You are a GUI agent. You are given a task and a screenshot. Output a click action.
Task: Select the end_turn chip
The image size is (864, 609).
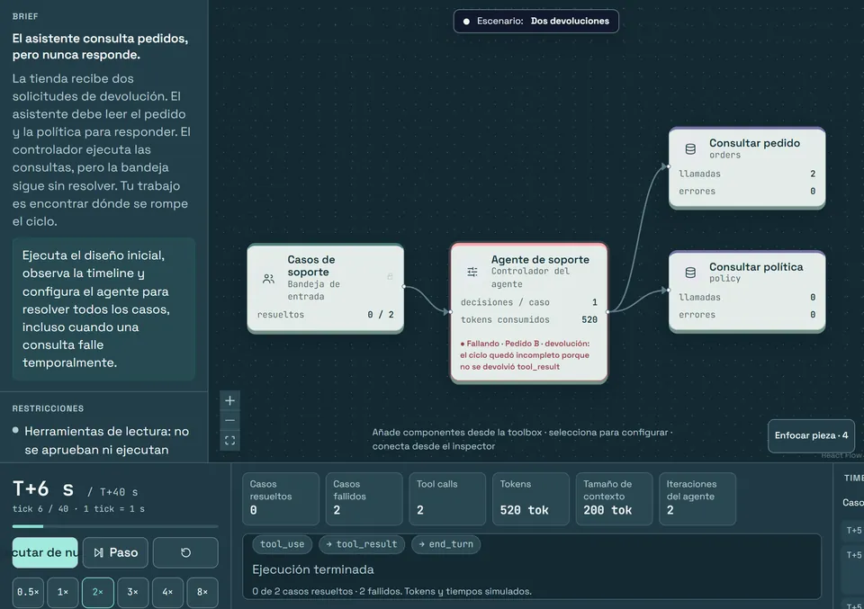click(445, 544)
